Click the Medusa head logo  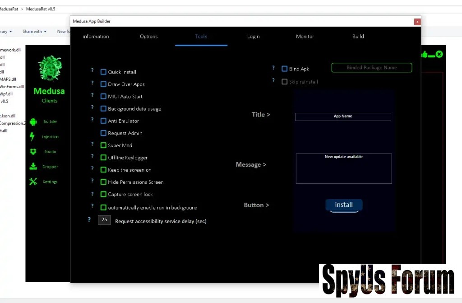(x=50, y=68)
